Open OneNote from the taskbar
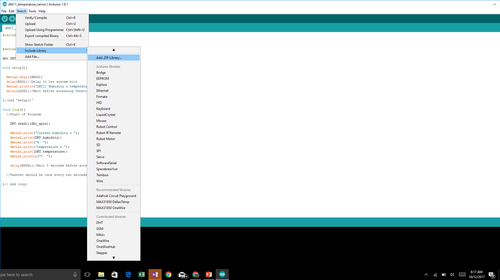Image resolution: width=500 pixels, height=280 pixels. pos(155,275)
